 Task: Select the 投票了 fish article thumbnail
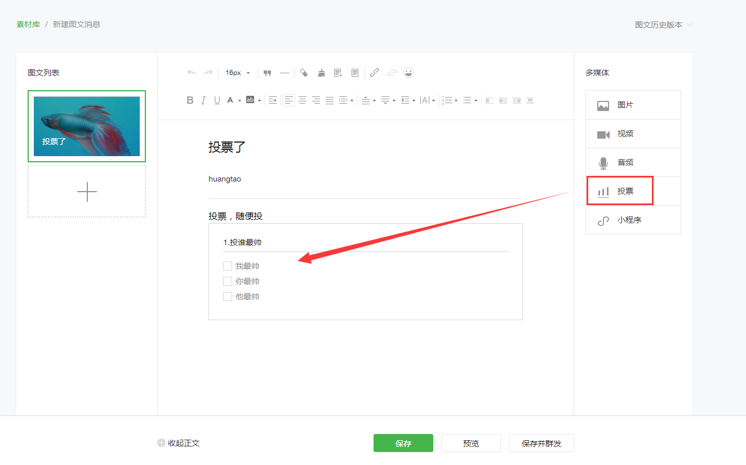coord(87,126)
